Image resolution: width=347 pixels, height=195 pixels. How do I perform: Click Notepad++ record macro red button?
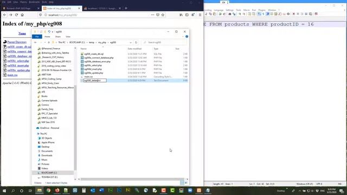point(294,14)
